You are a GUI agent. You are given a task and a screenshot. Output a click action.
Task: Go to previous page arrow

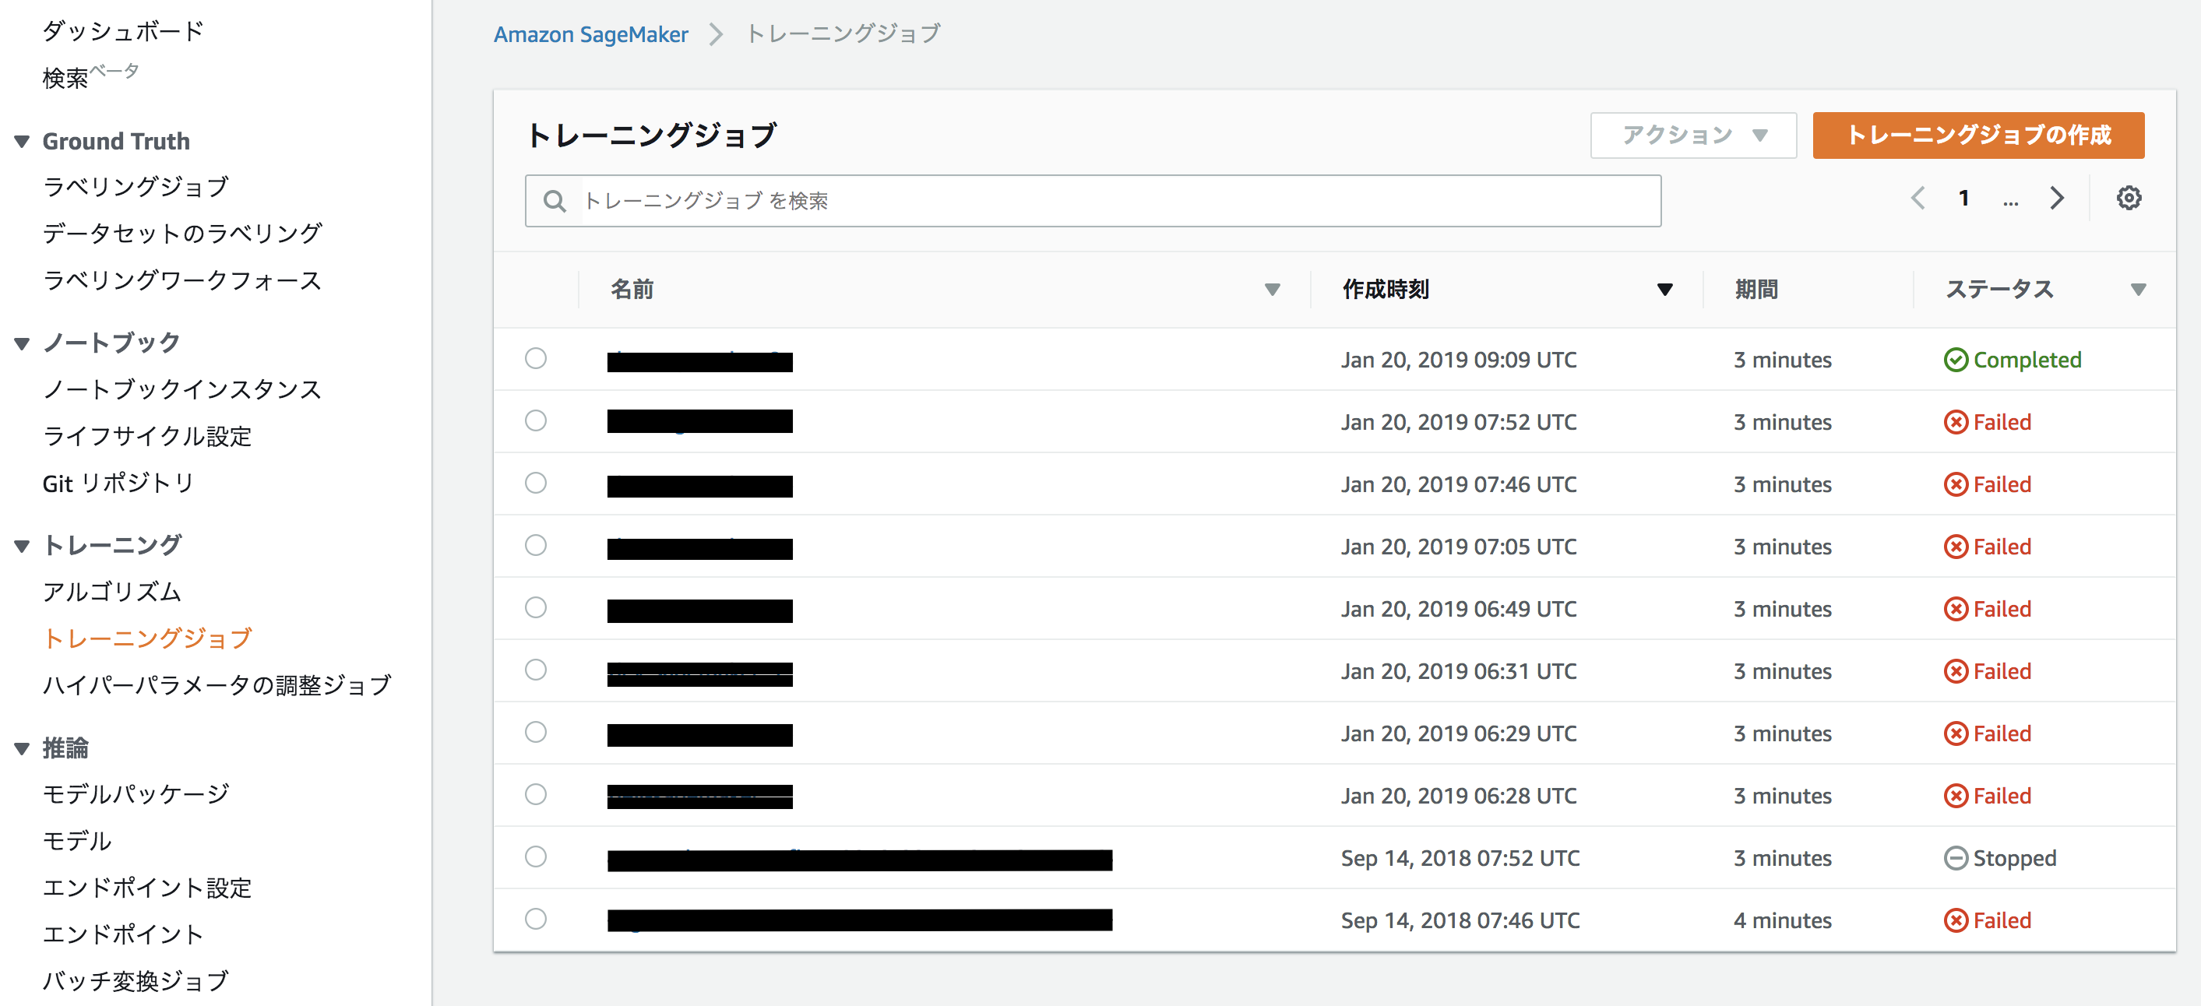[1918, 198]
